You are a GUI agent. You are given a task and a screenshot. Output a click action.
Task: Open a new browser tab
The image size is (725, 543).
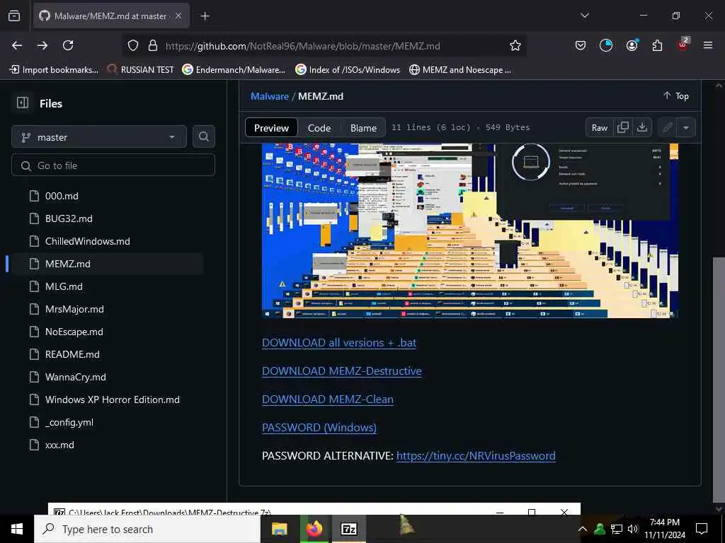pyautogui.click(x=205, y=16)
